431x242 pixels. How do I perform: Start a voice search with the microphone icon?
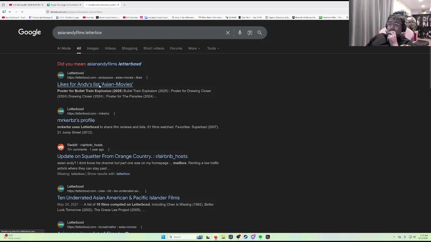click(240, 33)
